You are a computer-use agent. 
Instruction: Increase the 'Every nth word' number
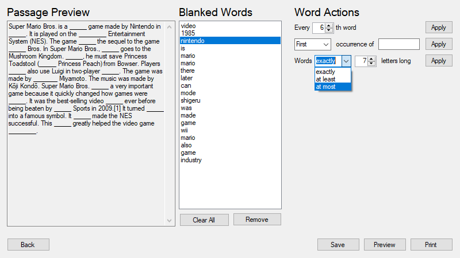(329, 25)
